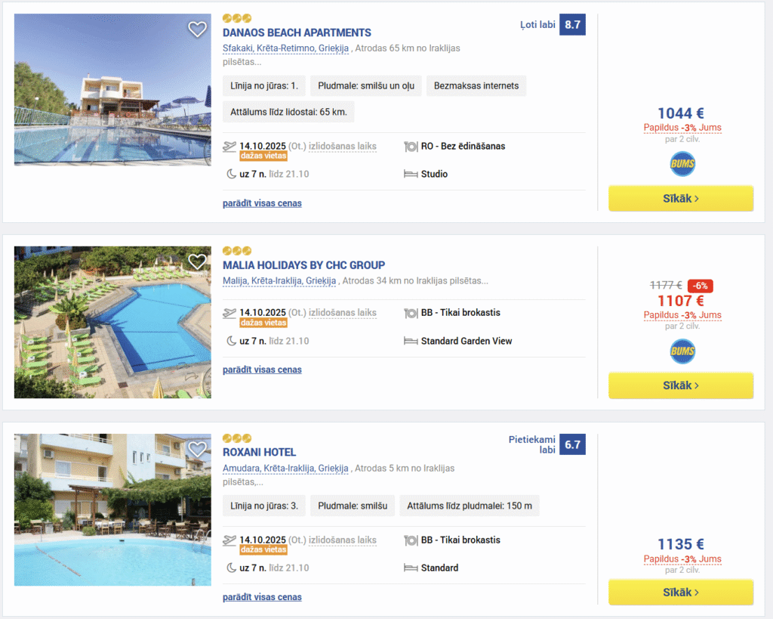The width and height of the screenshot is (773, 619).
Task: Click the -6% discount badge
Action: (x=701, y=286)
